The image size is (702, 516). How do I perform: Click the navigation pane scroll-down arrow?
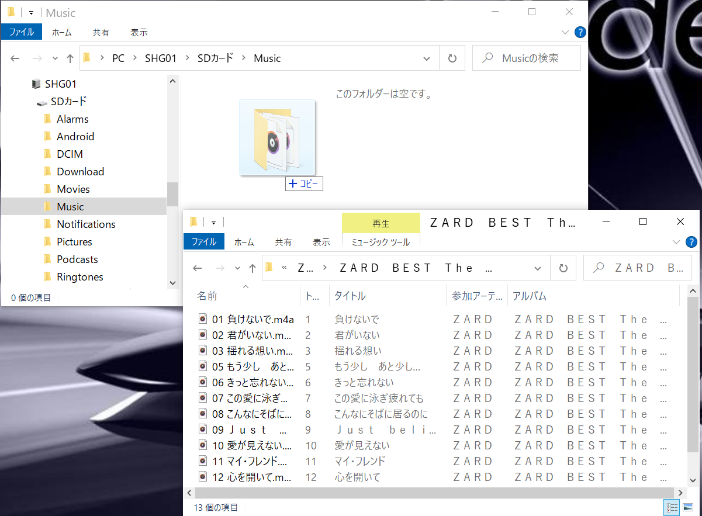coord(172,283)
